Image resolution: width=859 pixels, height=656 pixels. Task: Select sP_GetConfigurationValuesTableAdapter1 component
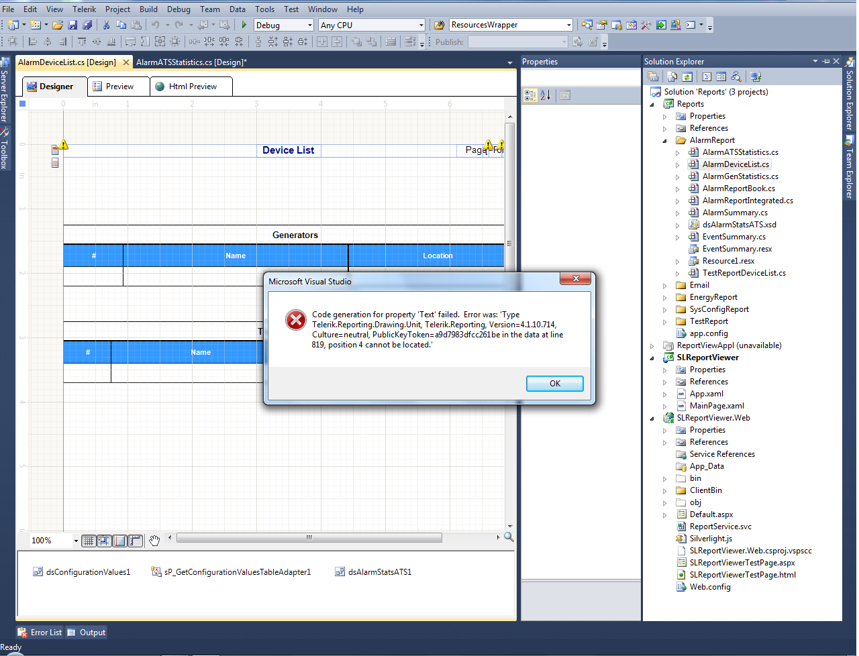click(232, 572)
